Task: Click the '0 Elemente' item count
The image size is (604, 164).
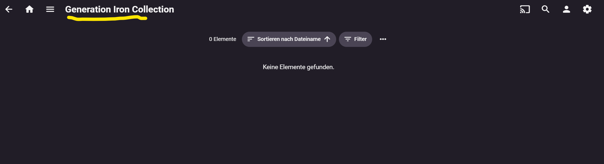Action: pyautogui.click(x=223, y=39)
